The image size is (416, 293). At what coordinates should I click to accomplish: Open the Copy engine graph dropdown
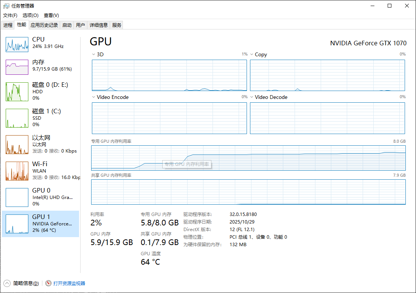(x=251, y=54)
